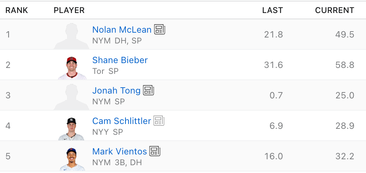Viewport: 366px width, 173px height.
Task: Open Jonah Tong's player news icon
Action: point(148,90)
